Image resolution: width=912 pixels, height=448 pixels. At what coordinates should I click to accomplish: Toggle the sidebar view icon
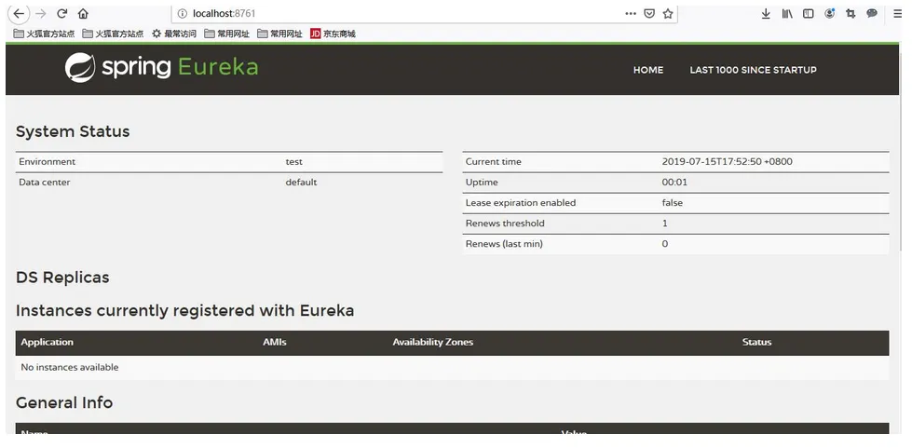(x=808, y=13)
